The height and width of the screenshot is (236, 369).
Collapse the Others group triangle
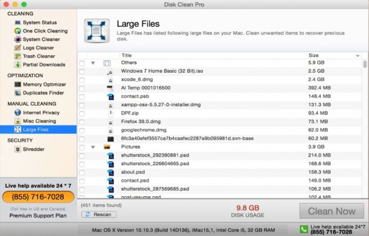coord(93,63)
